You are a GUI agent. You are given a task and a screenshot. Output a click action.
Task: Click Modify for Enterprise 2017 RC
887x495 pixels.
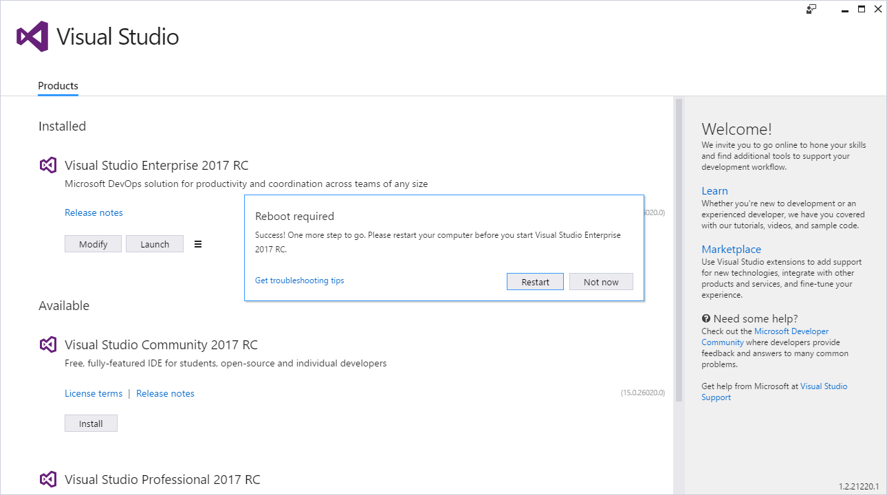93,244
